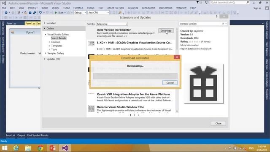The image size is (270, 152).
Task: Open the TOOLS menu
Action: 91,8
